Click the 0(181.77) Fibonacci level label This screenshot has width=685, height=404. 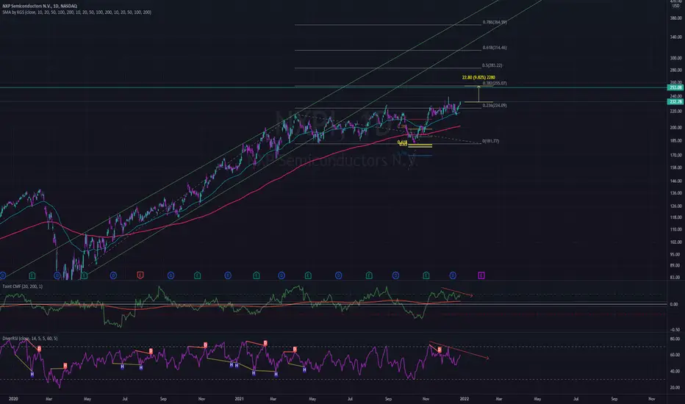coord(490,141)
